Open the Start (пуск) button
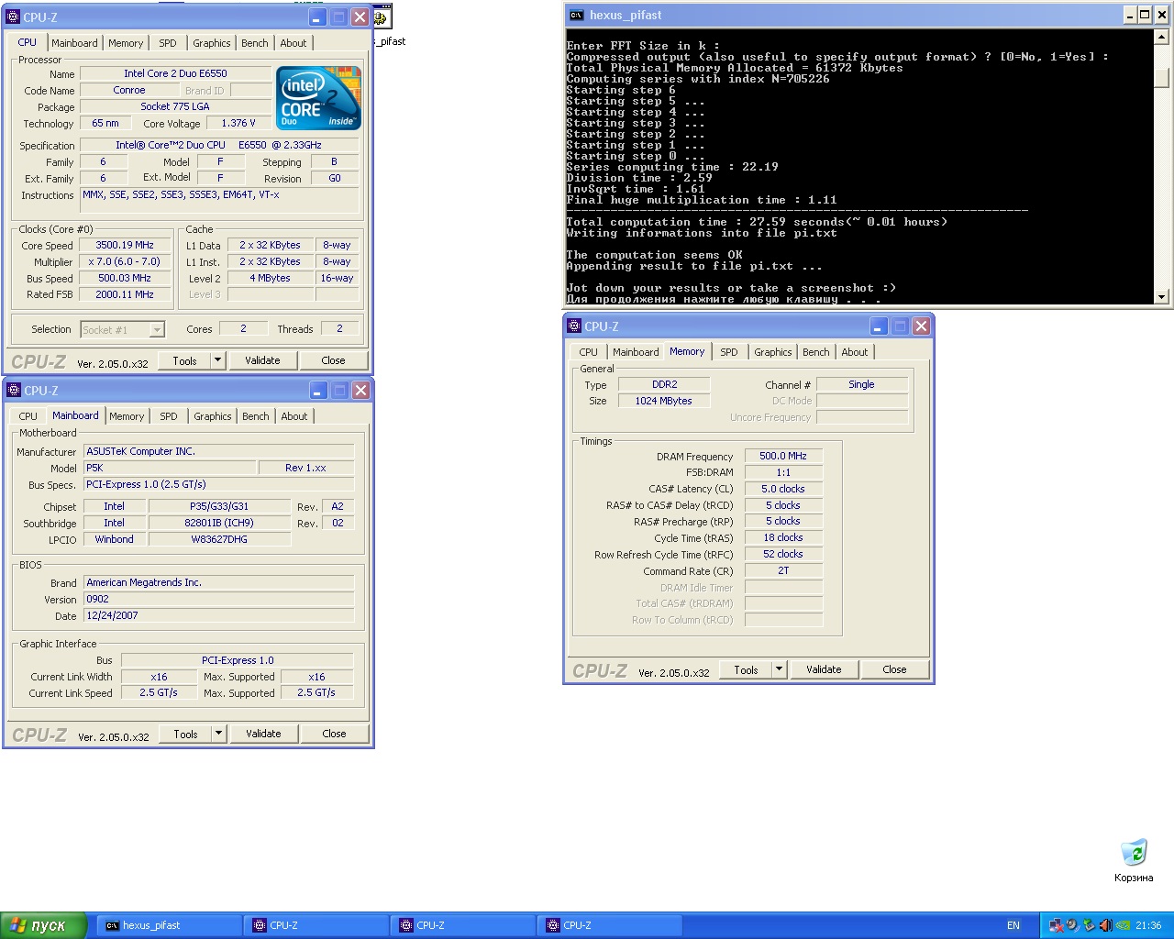This screenshot has width=1174, height=939. pyautogui.click(x=43, y=925)
